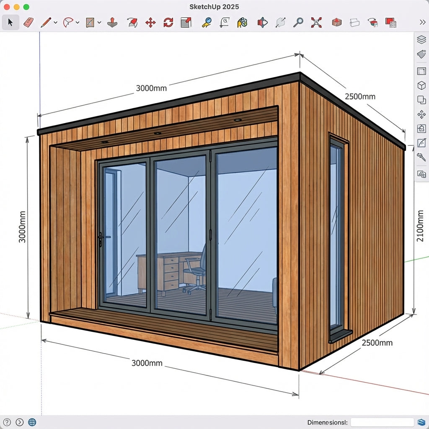Select the Select arrow tool
This screenshot has width=429, height=429.
tap(11, 22)
